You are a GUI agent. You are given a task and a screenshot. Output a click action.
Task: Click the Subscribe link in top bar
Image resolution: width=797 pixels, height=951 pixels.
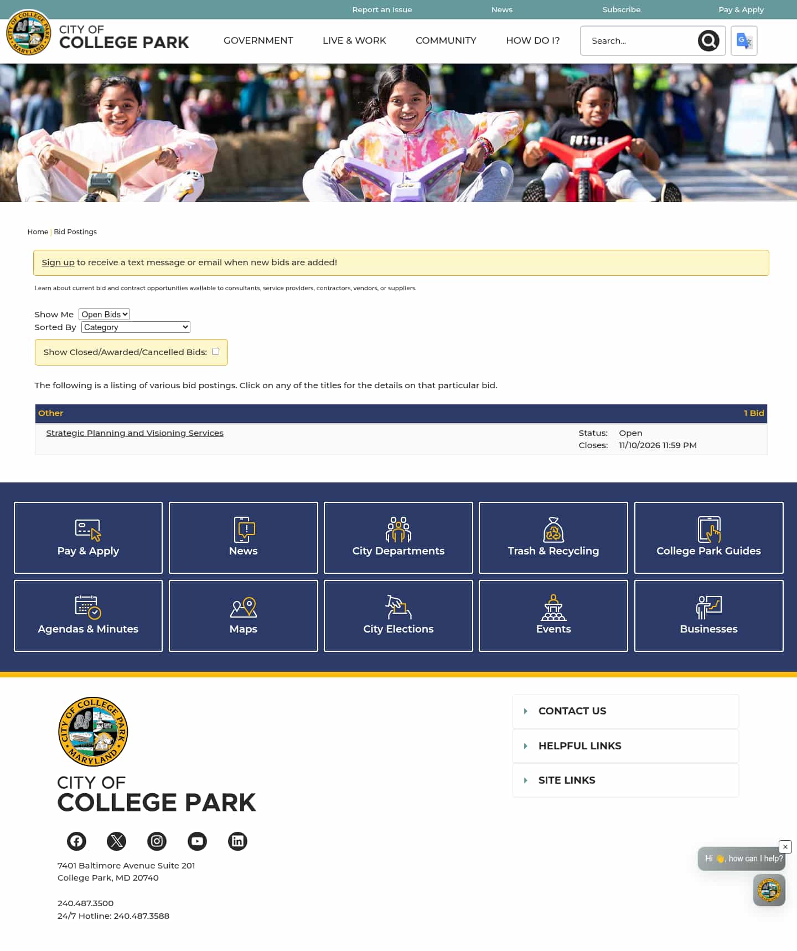click(621, 9)
